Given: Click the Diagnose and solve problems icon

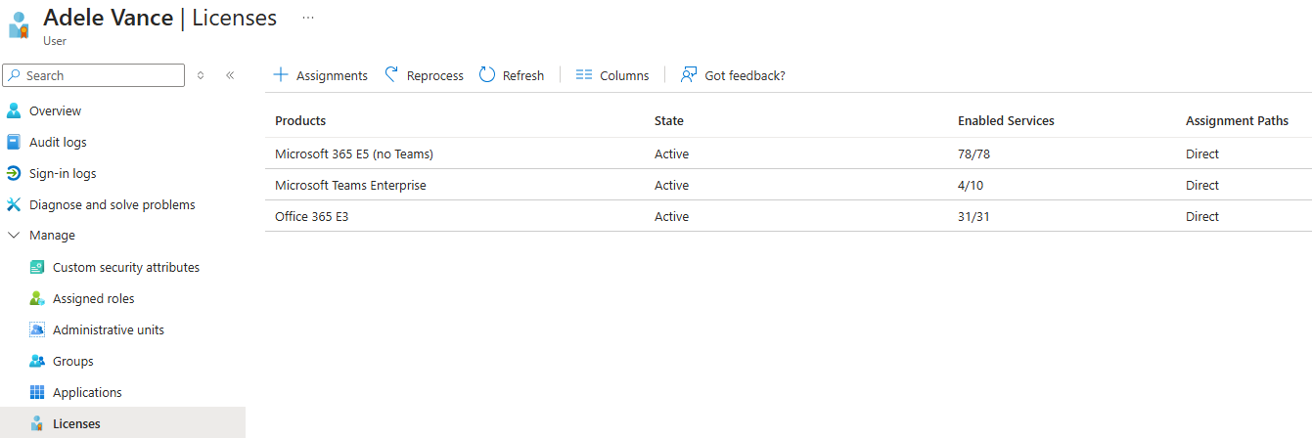Looking at the screenshot, I should (14, 204).
